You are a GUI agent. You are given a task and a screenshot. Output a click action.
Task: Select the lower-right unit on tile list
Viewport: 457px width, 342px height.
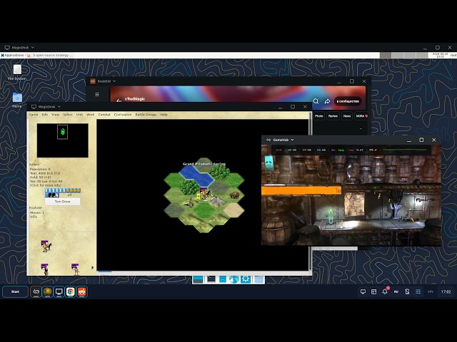pos(76,269)
